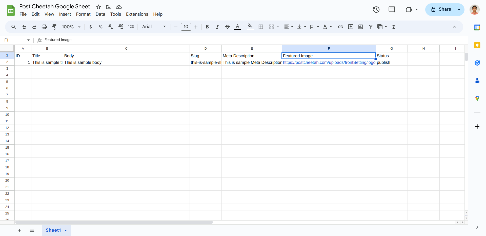
Task: Open the Format menu
Action: click(x=83, y=14)
